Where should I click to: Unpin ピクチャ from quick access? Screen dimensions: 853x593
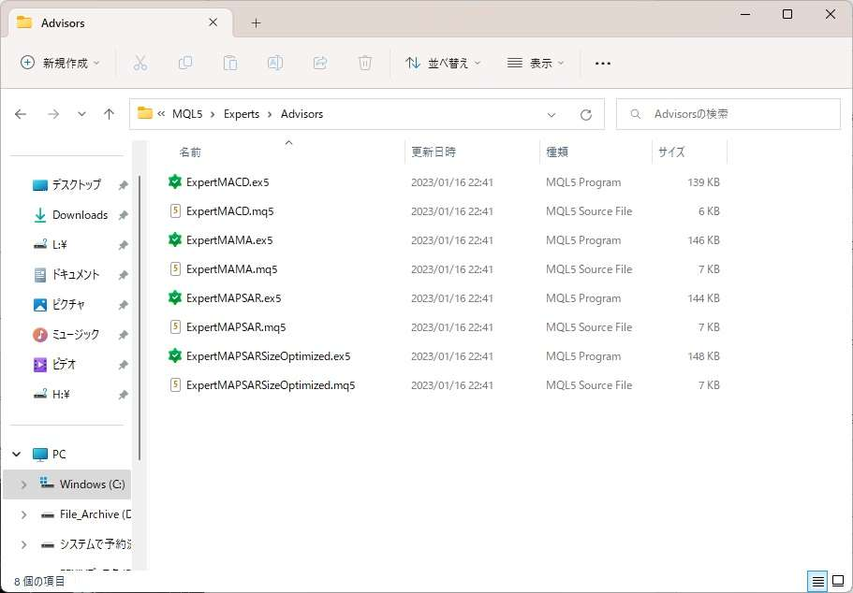pyautogui.click(x=123, y=305)
